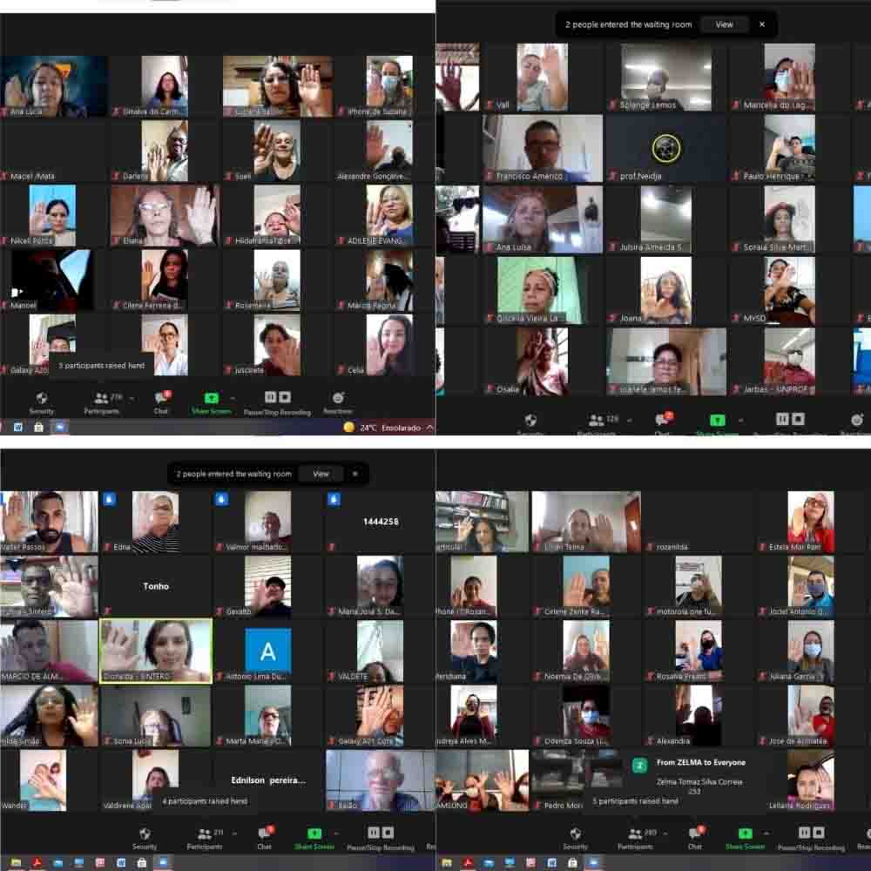
Task: Open Reactions in the top-left Zoom window
Action: [x=338, y=400]
